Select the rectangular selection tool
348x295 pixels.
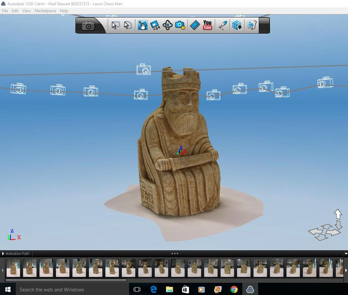pyautogui.click(x=116, y=25)
